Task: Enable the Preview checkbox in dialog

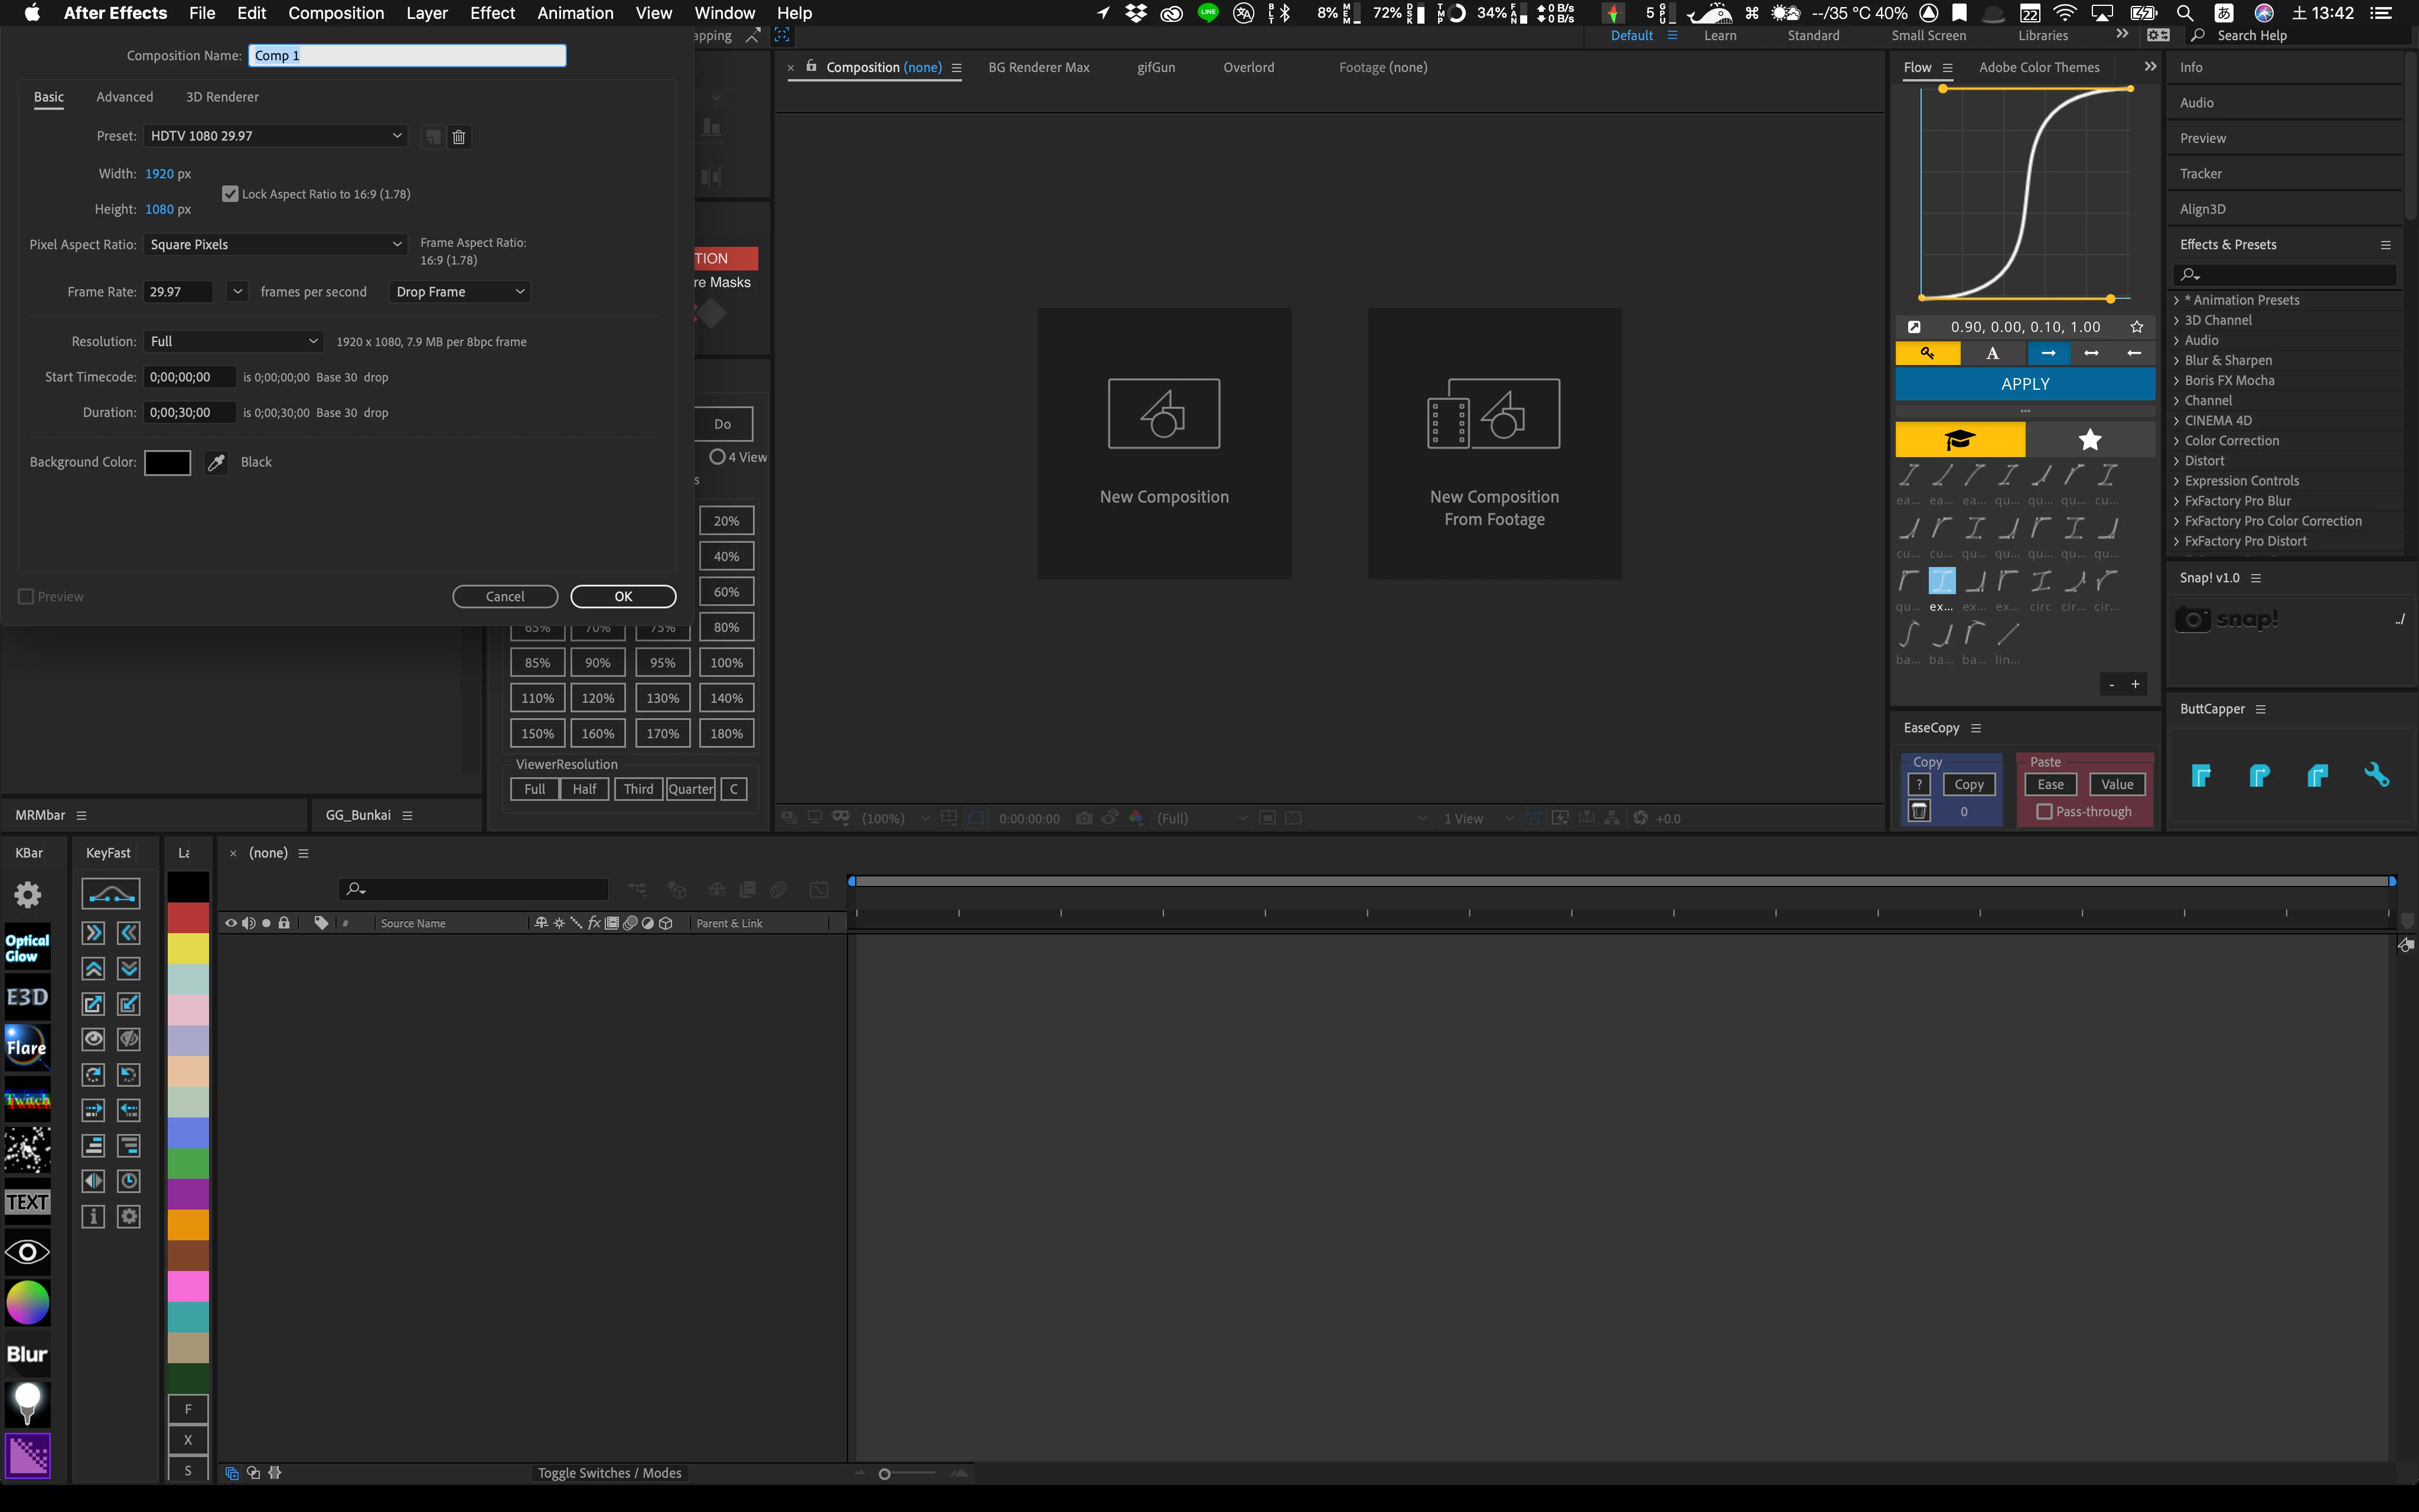Action: pos(27,596)
